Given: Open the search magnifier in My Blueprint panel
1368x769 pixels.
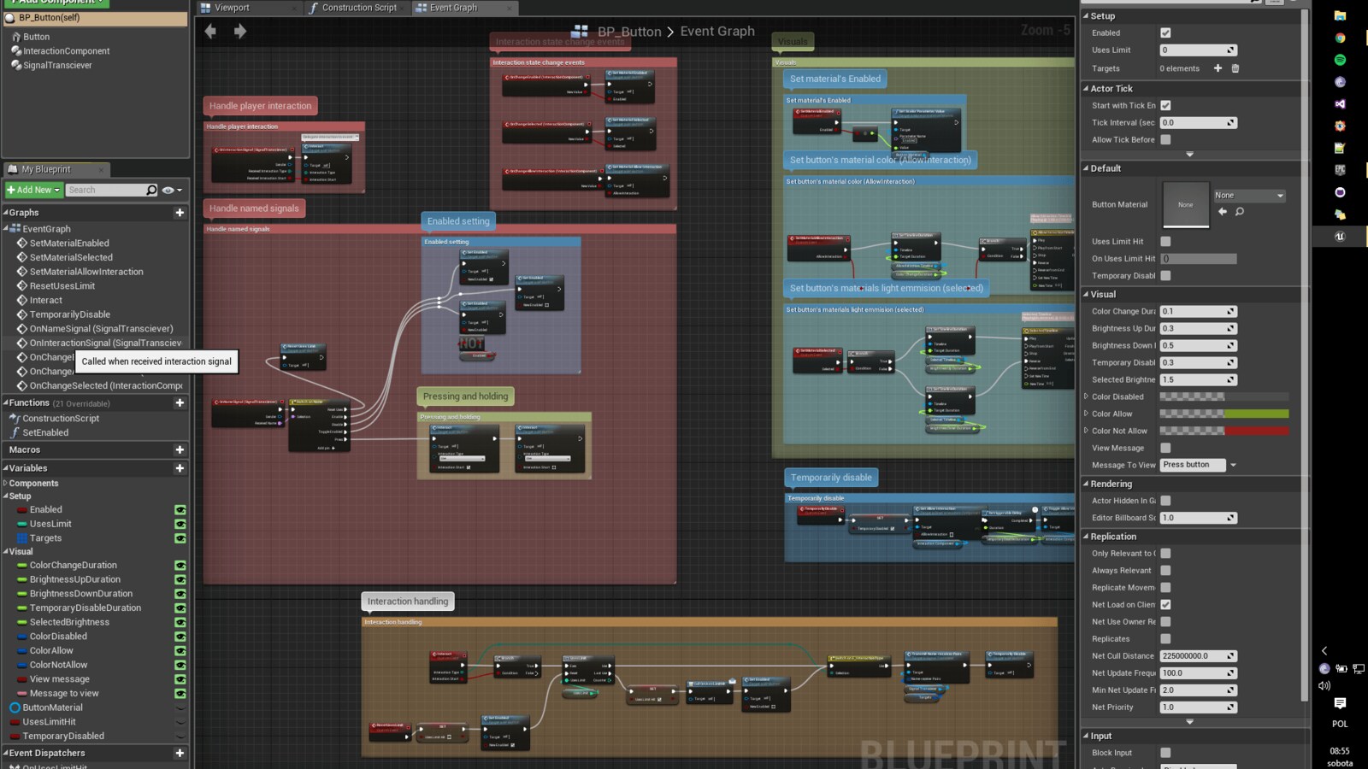Looking at the screenshot, I should pos(150,190).
